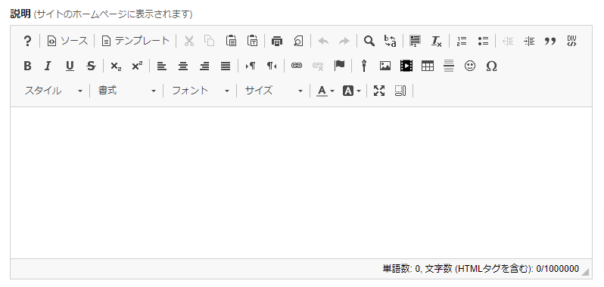Click the Unlink icon
This screenshot has height=287, width=604.
point(318,66)
